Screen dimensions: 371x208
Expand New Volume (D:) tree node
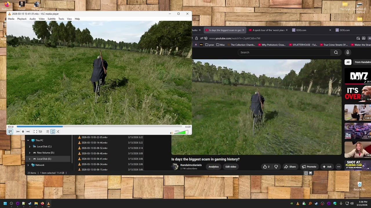pyautogui.click(x=30, y=153)
